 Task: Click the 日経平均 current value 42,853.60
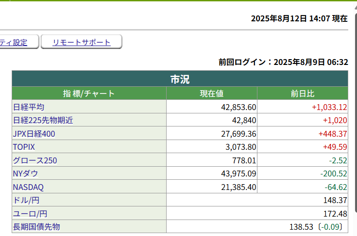click(238, 107)
